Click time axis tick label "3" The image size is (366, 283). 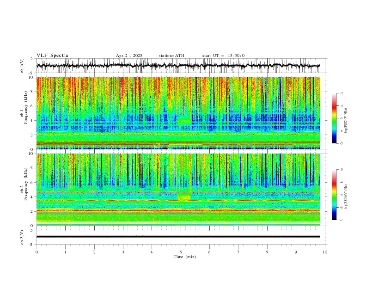123,252
